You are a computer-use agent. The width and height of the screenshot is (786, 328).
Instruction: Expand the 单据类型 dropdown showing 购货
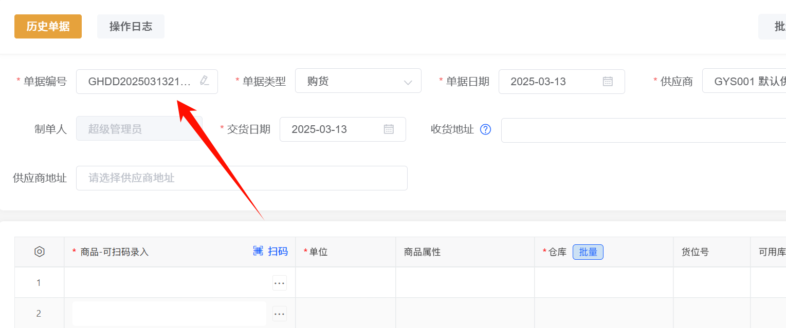tap(358, 81)
